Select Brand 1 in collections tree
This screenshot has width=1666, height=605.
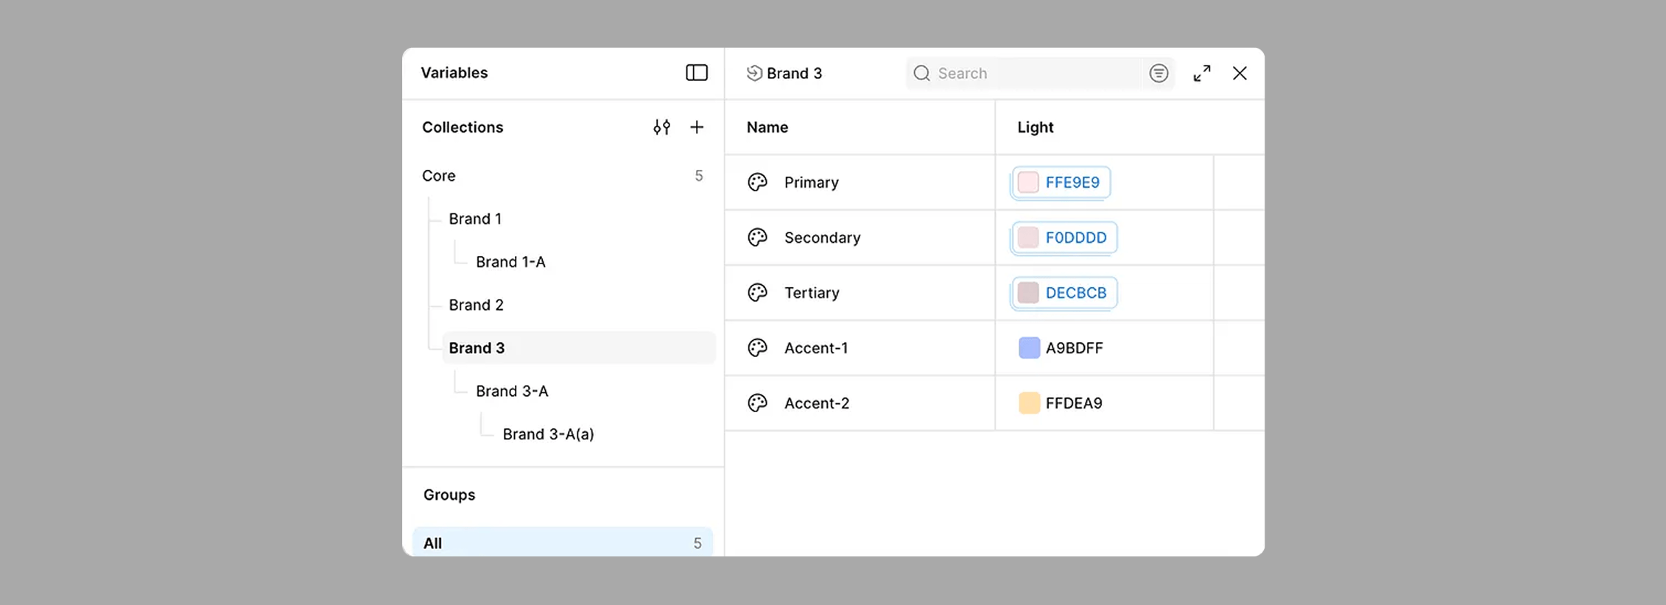coord(475,219)
